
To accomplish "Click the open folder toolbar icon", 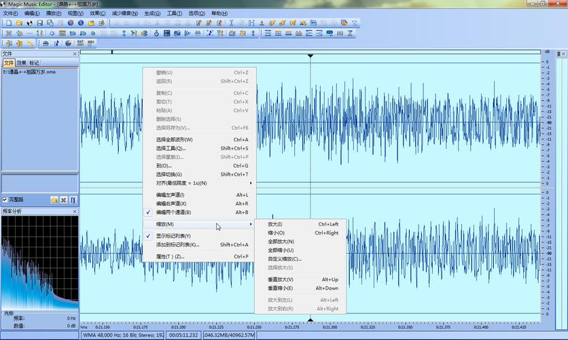I will point(19,23).
